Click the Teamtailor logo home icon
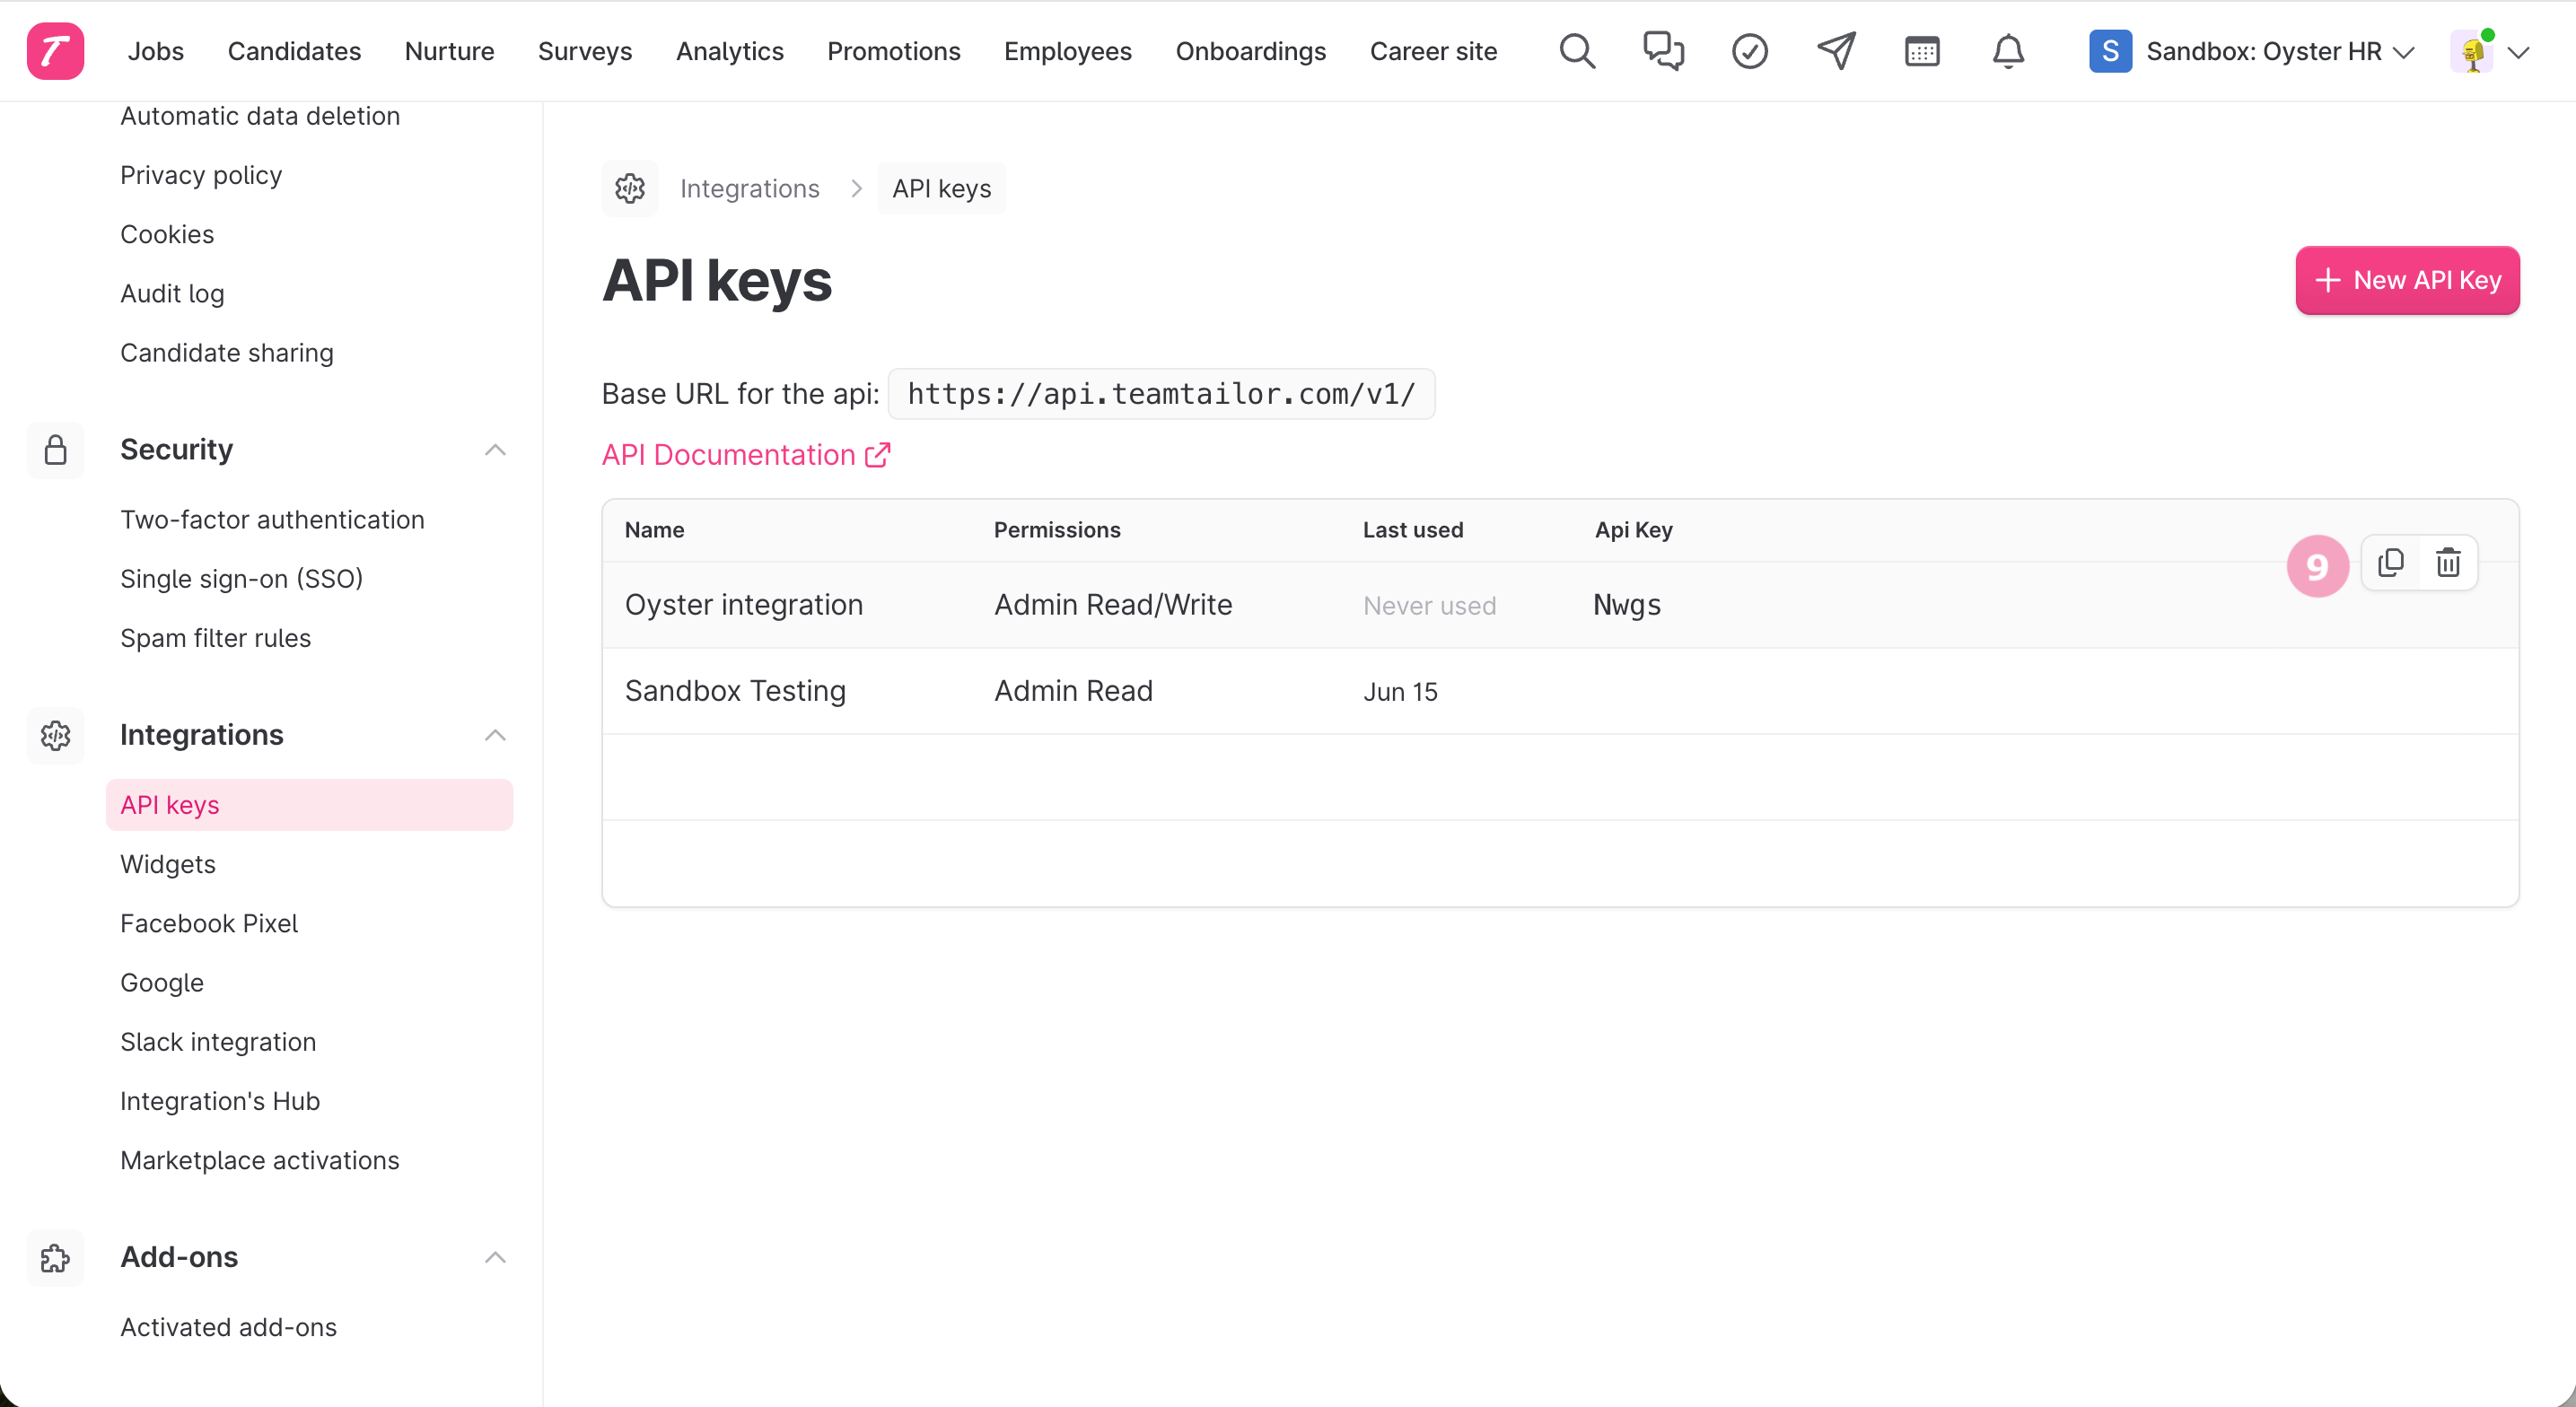The width and height of the screenshot is (2576, 1407). tap(55, 51)
